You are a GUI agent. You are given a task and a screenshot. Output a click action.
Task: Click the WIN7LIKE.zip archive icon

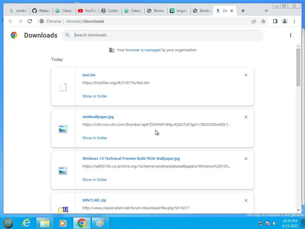pos(63,210)
